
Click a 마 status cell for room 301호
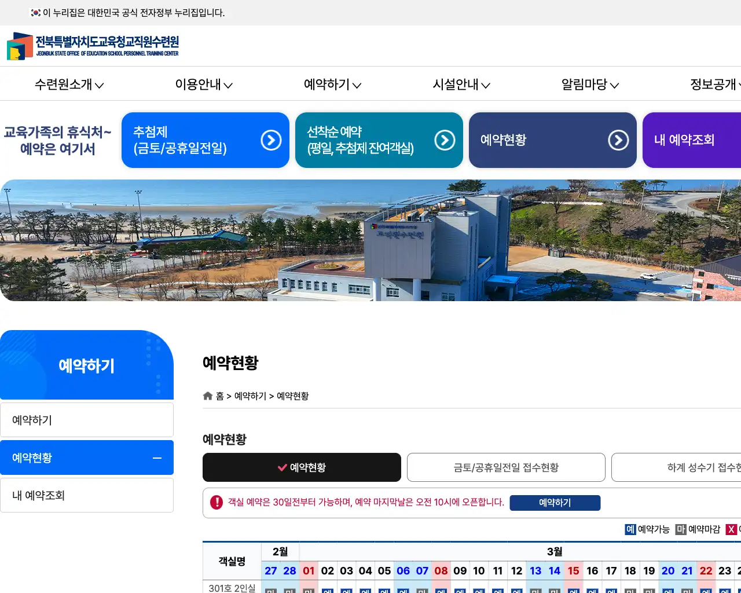click(x=270, y=590)
